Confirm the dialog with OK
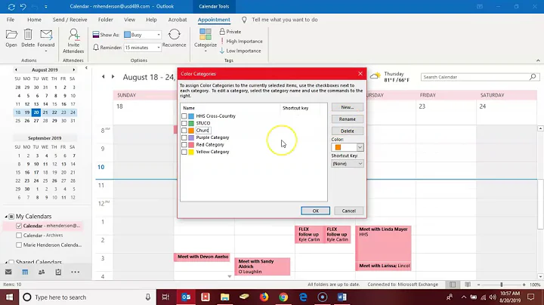This screenshot has width=544, height=305. point(315,211)
